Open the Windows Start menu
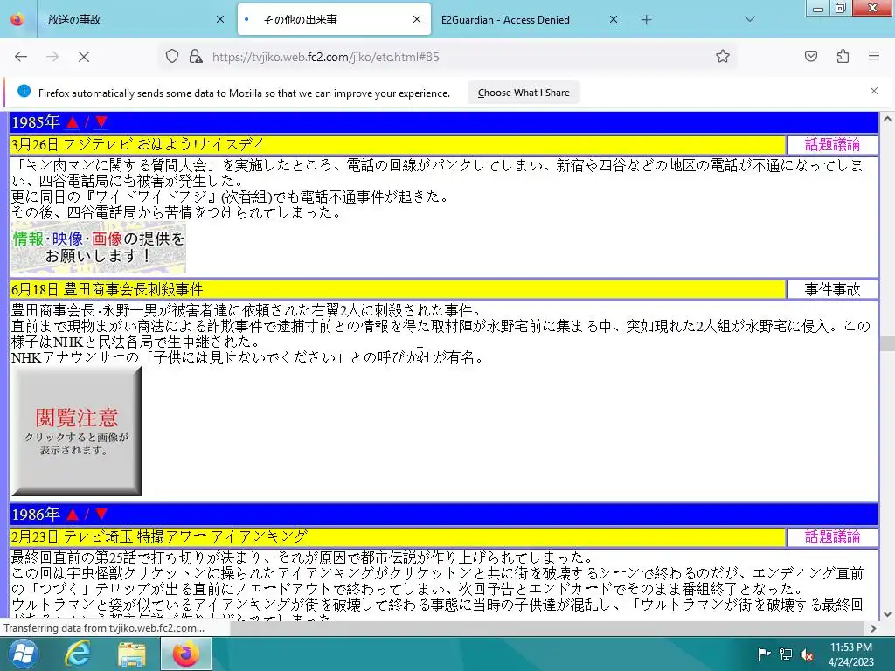The width and height of the screenshot is (895, 671). click(24, 654)
